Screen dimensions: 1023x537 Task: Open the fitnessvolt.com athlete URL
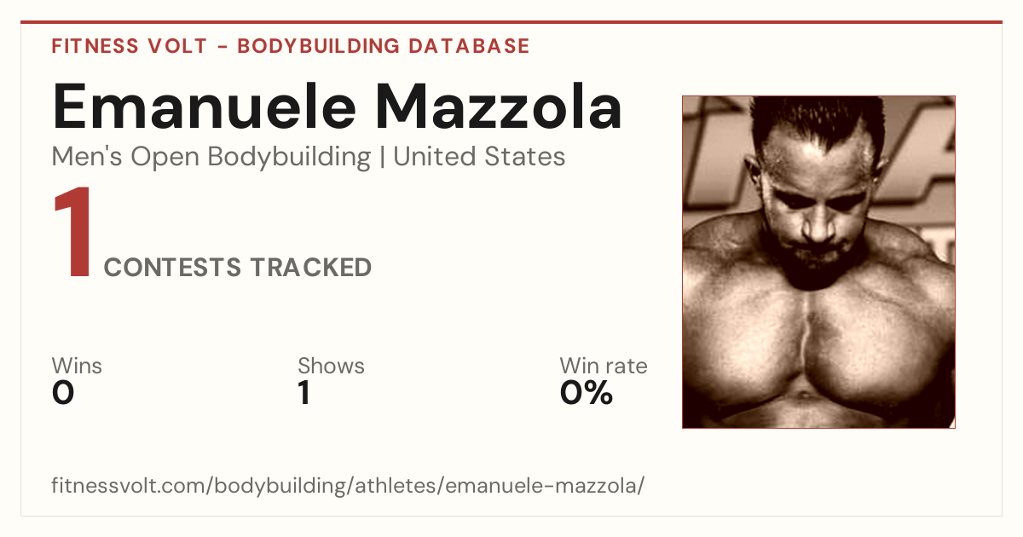348,487
